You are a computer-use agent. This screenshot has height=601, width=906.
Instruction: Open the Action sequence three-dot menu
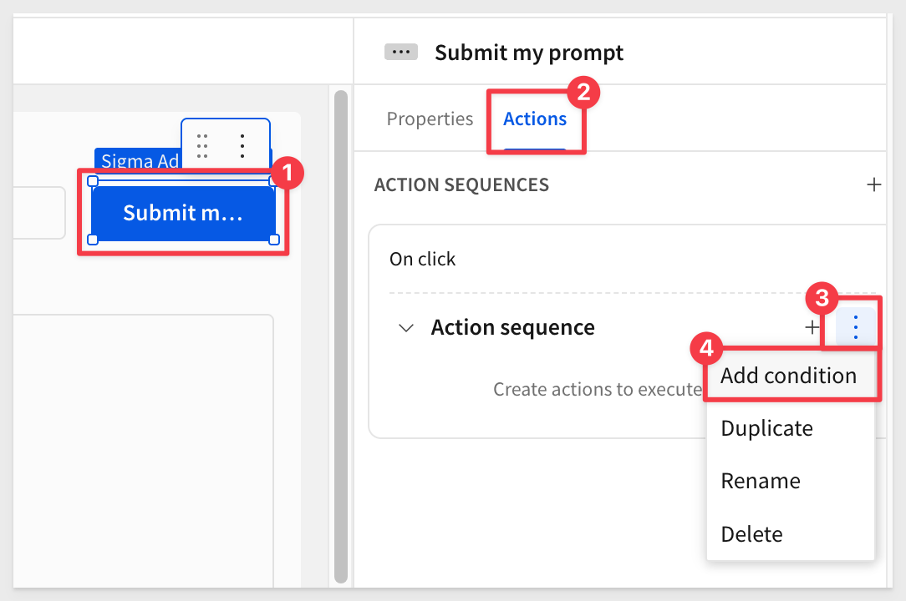pyautogui.click(x=856, y=327)
